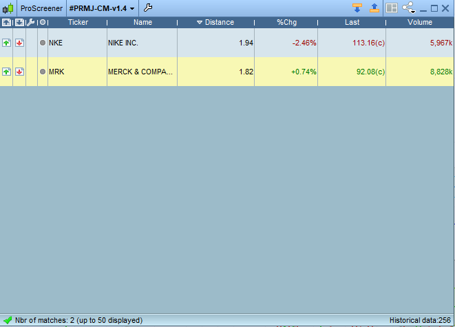This screenshot has width=455, height=327.
Task: Click the up-arrow column header icon
Action: (x=6, y=22)
